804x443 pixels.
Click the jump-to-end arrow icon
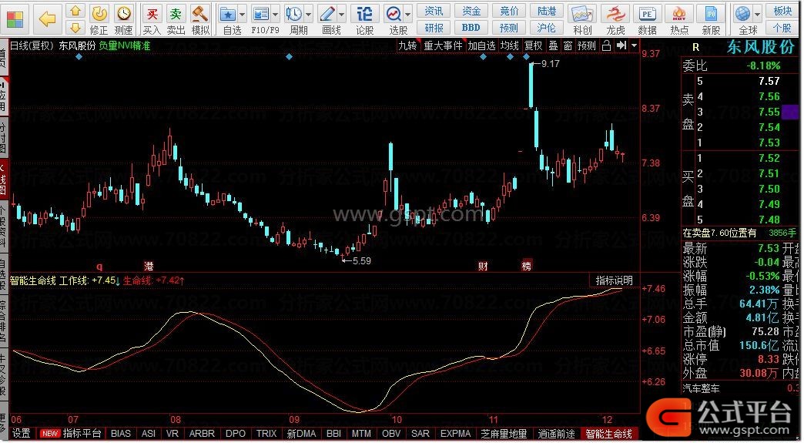pyautogui.click(x=621, y=45)
